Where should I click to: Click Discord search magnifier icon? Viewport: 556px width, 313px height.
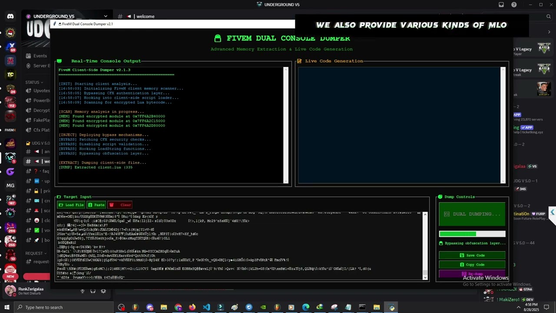click(549, 17)
